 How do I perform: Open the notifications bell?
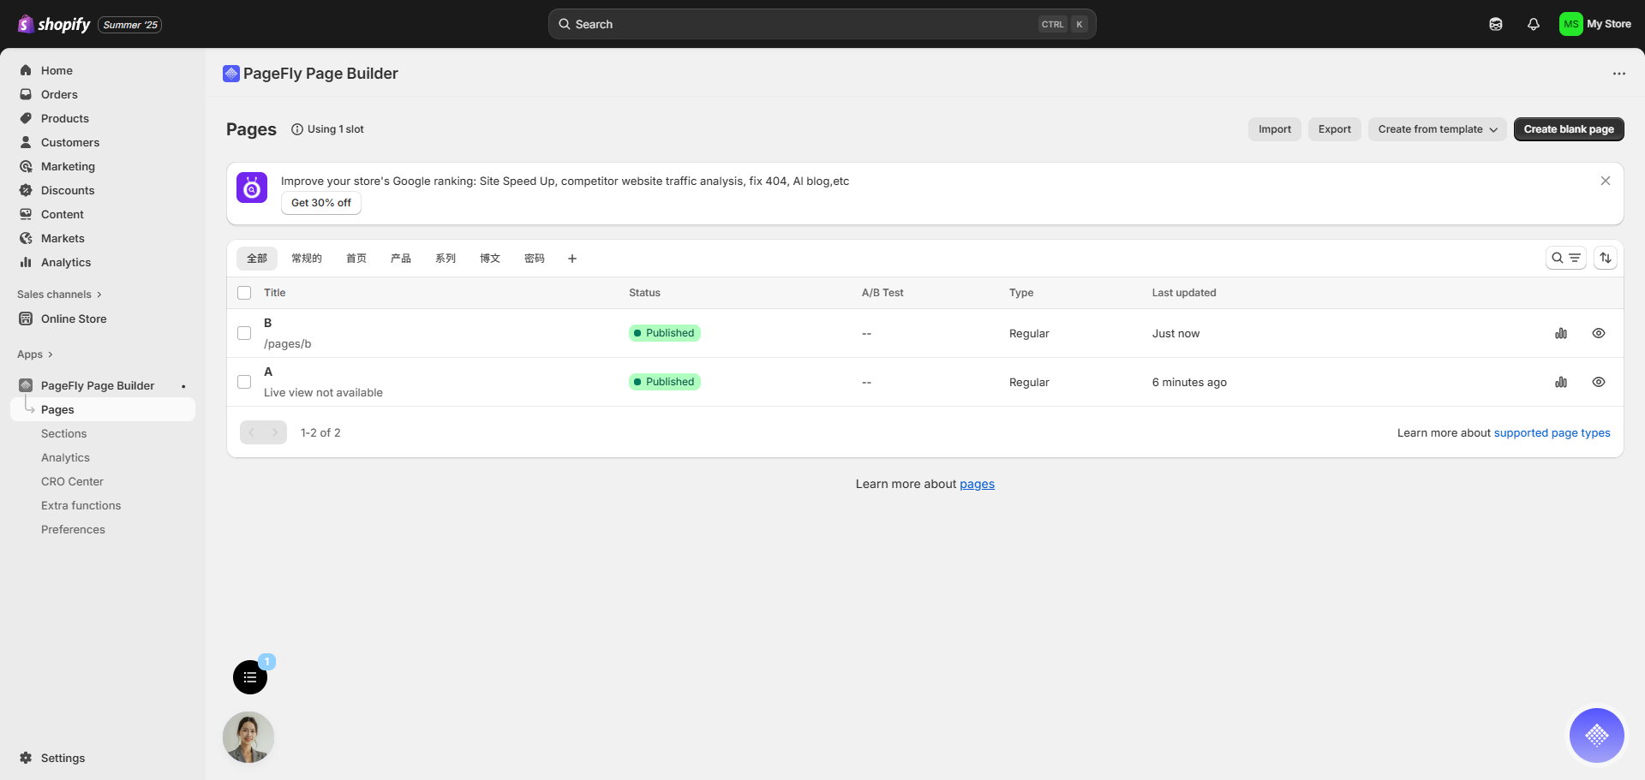[x=1533, y=24]
